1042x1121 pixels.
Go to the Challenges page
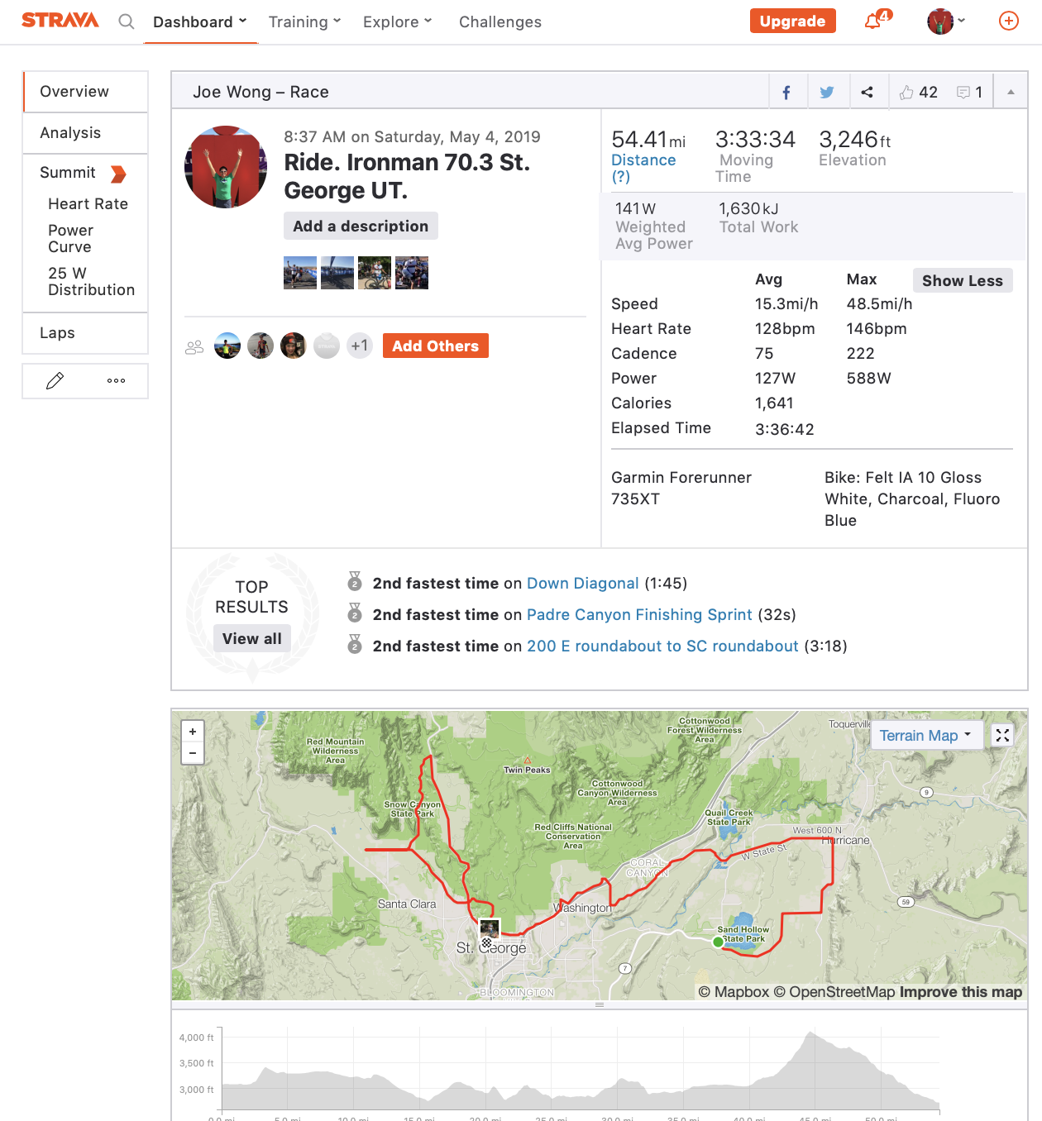coord(500,22)
